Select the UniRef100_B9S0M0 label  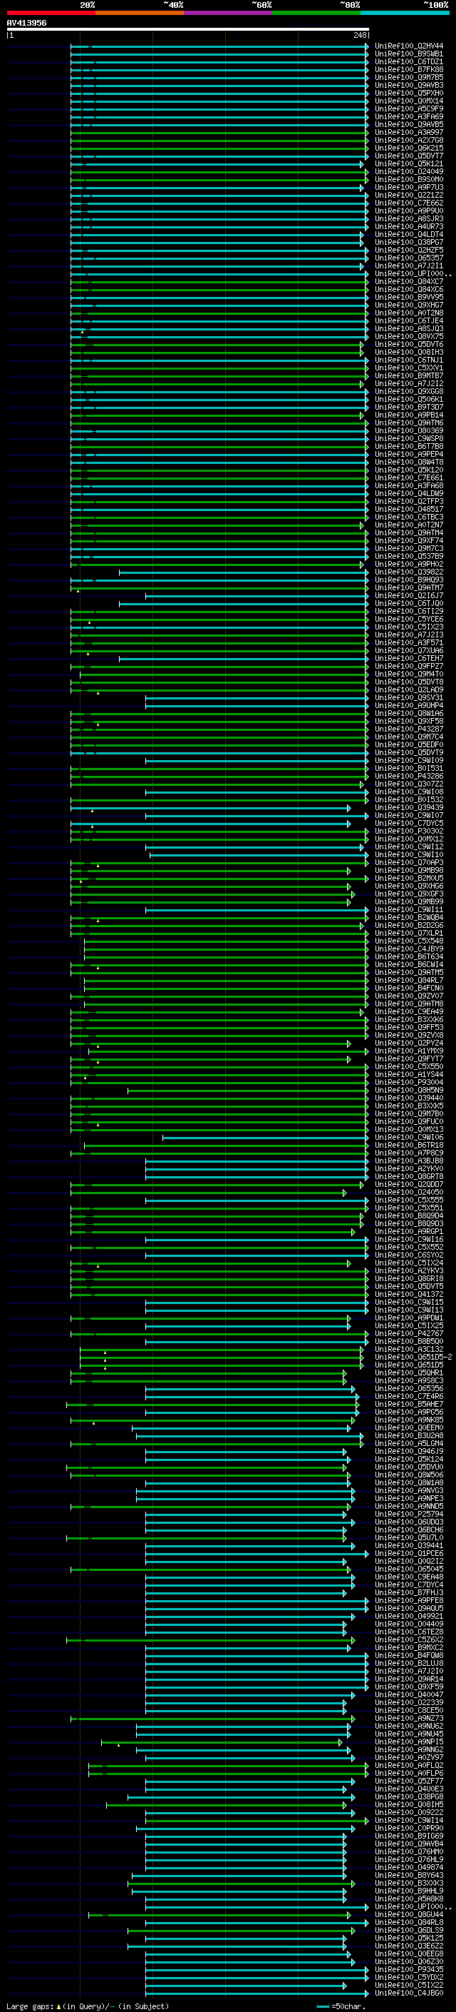pos(409,180)
